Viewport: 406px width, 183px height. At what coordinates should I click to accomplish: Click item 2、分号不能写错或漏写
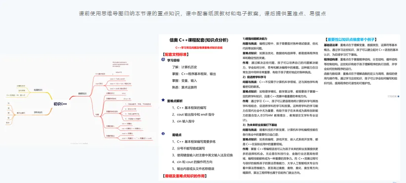[189, 148]
